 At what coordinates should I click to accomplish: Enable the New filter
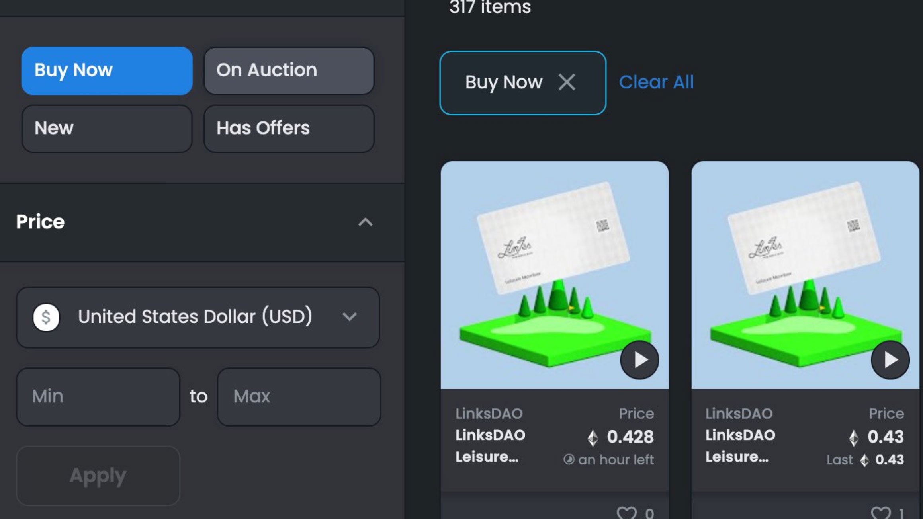[x=106, y=129]
